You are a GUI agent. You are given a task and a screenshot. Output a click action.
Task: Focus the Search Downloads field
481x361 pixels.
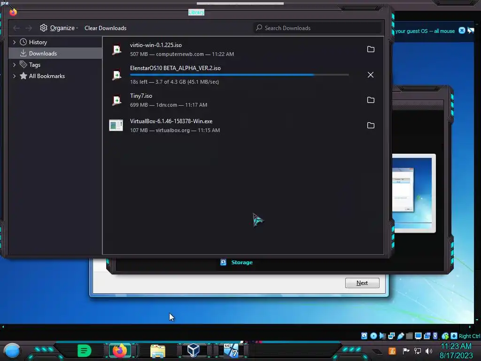(317, 28)
